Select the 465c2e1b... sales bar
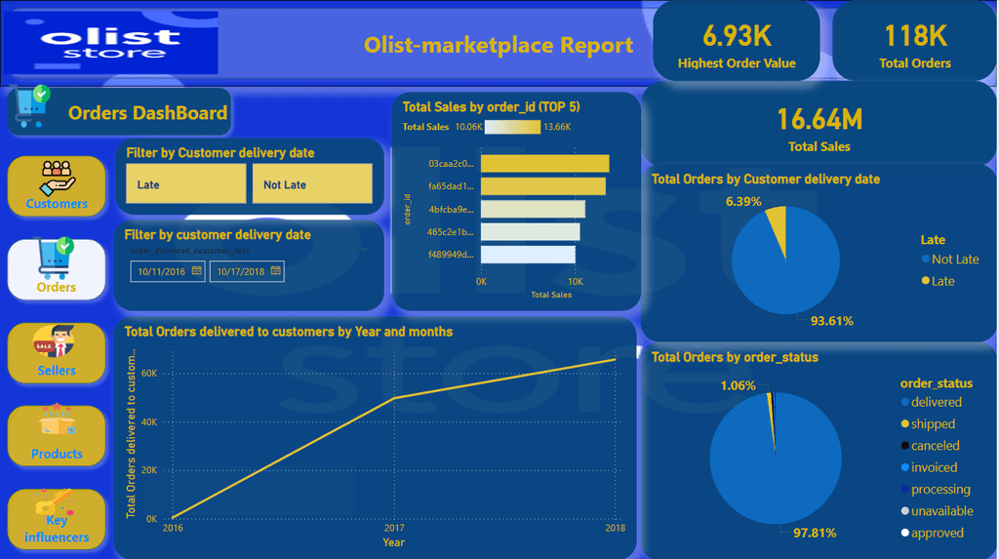 pos(530,232)
